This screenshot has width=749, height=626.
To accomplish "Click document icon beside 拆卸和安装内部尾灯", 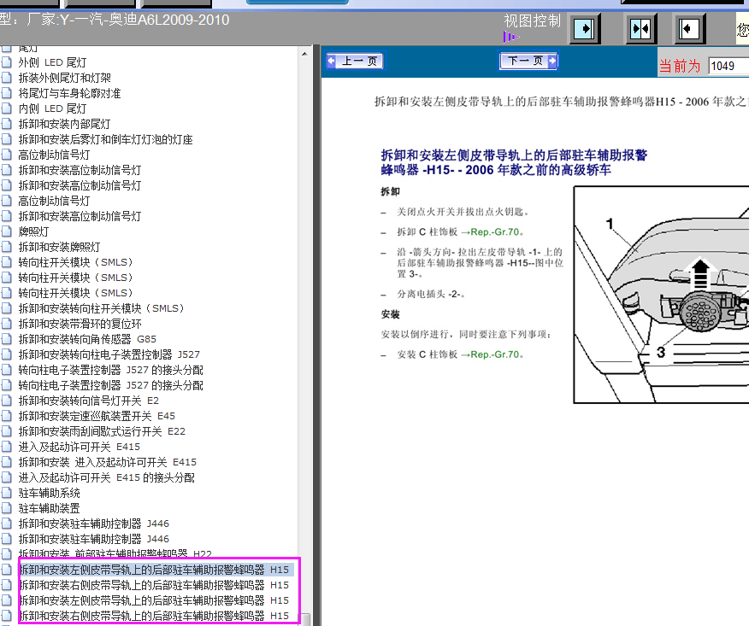I will tap(6, 124).
